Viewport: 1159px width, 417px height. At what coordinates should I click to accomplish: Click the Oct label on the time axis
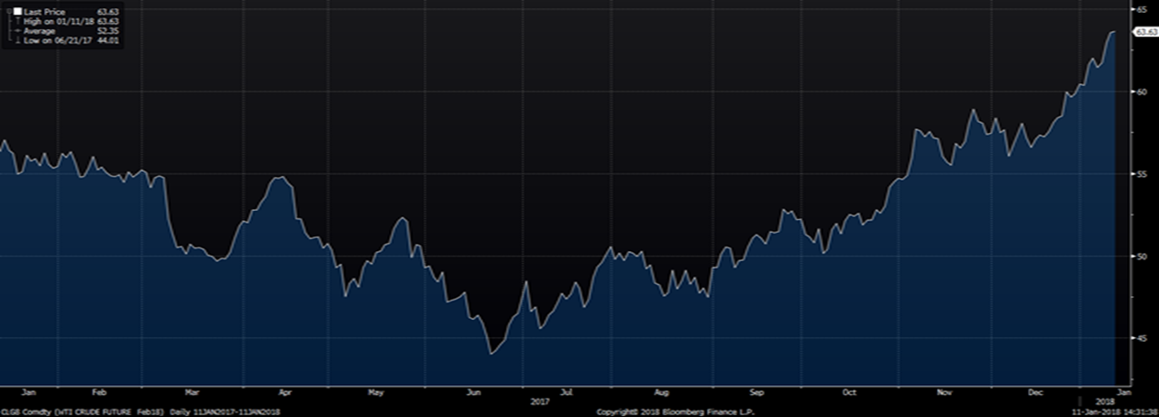click(x=849, y=392)
